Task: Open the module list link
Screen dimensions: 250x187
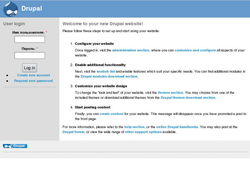Action: [x=106, y=71]
